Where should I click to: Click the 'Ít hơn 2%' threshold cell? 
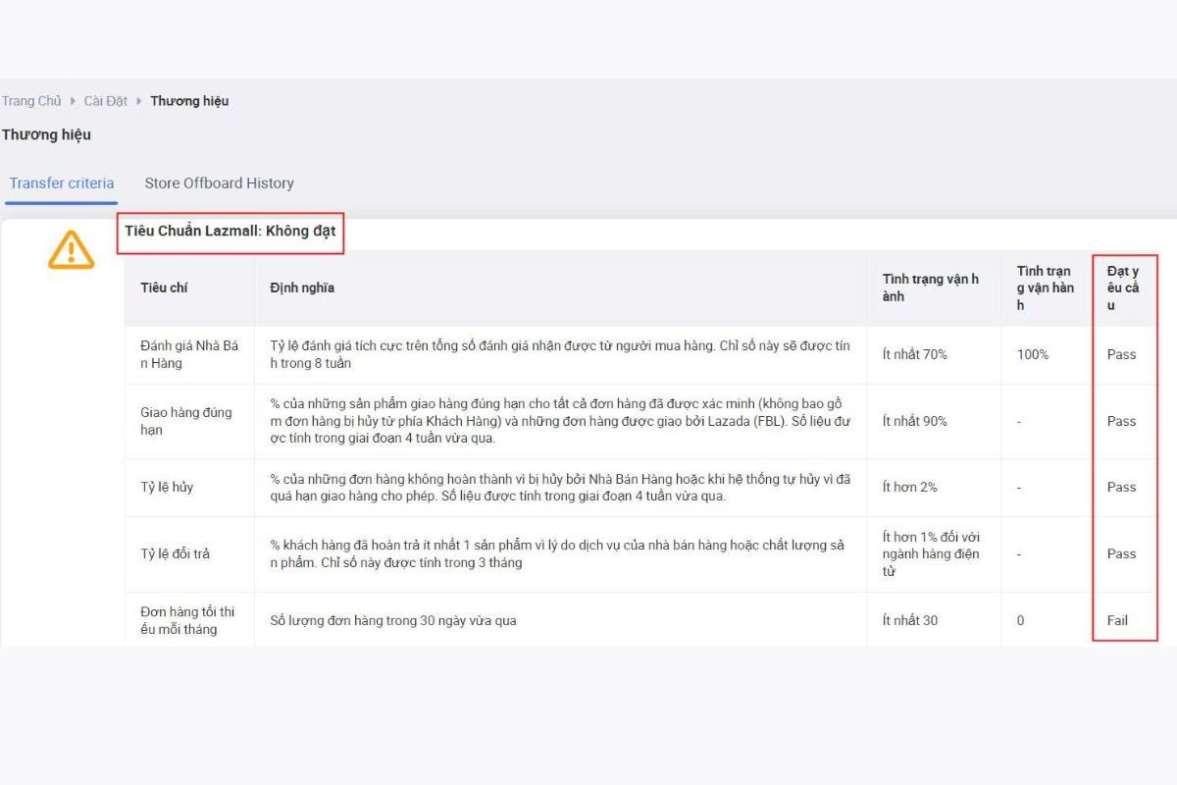[910, 488]
